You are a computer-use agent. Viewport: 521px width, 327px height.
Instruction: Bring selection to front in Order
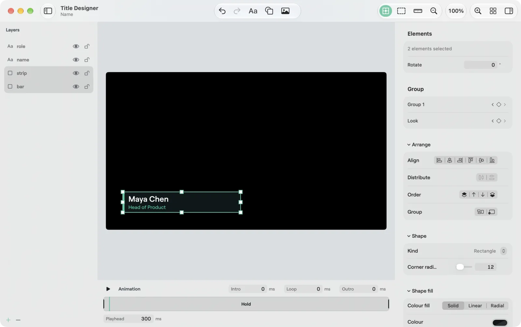(x=464, y=195)
